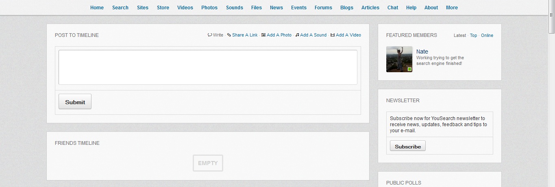Go to Articles in navigation
Image resolution: width=555 pixels, height=187 pixels.
370,8
